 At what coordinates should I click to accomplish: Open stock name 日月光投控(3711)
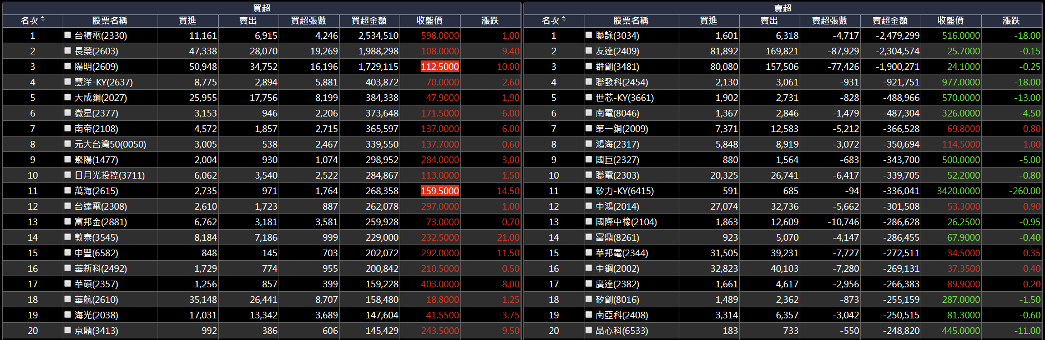pyautogui.click(x=109, y=175)
